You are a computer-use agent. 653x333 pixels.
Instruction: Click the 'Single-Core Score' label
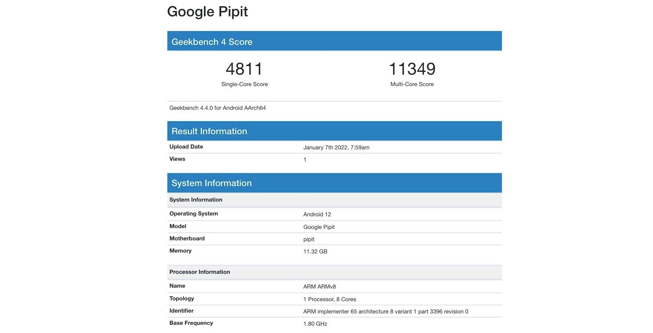coord(244,84)
